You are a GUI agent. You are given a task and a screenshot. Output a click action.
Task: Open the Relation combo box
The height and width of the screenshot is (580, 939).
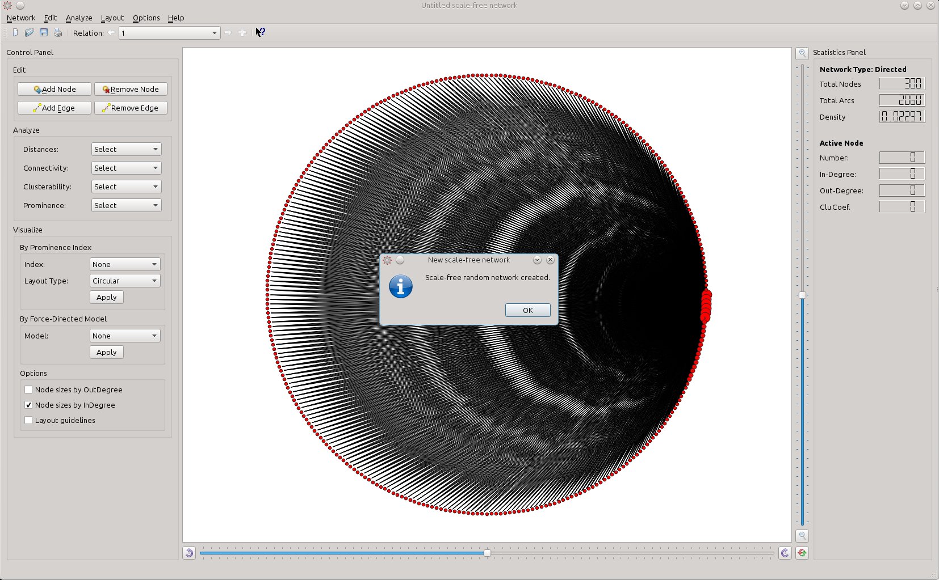169,33
